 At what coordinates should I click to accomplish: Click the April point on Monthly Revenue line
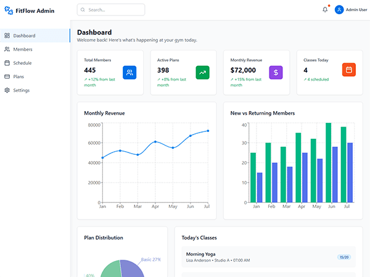155,142
